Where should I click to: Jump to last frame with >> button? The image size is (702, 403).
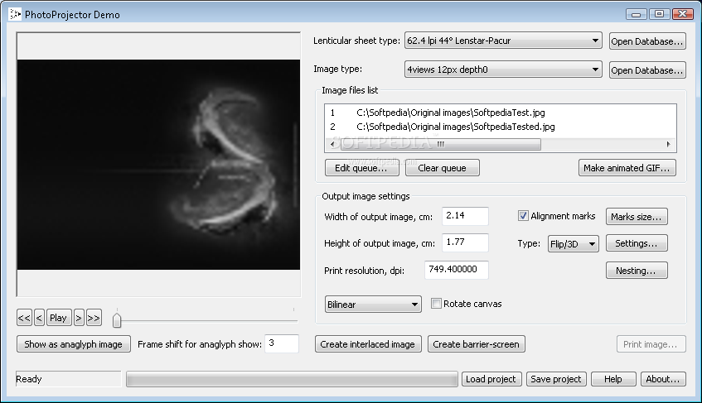coord(94,318)
